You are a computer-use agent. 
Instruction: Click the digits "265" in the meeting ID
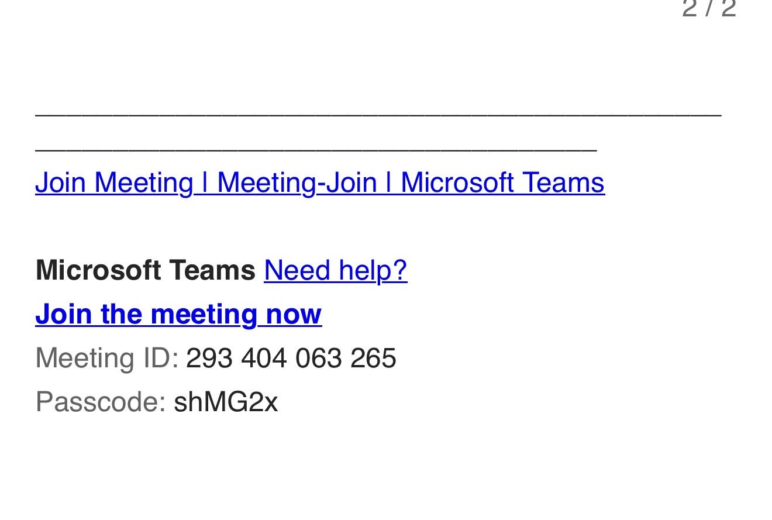pos(373,358)
